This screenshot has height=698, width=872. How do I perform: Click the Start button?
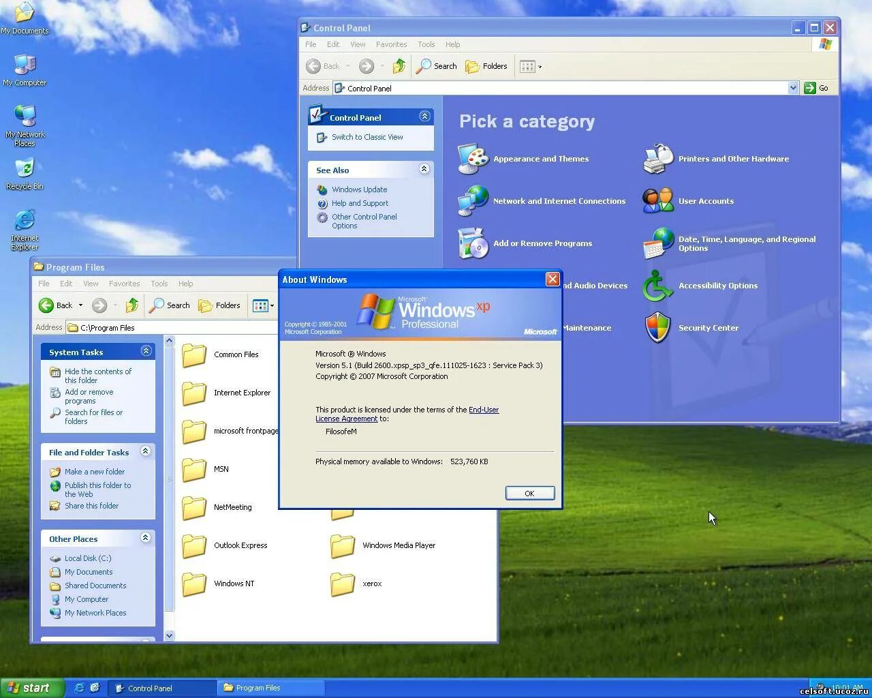tap(32, 688)
